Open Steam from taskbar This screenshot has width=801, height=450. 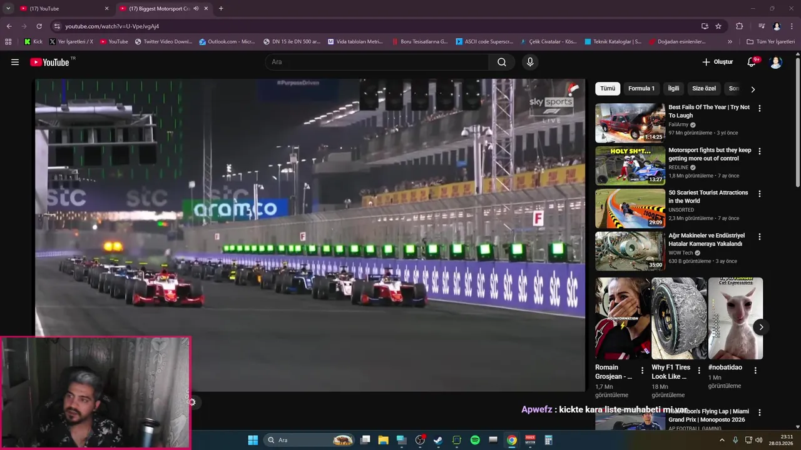pyautogui.click(x=438, y=440)
